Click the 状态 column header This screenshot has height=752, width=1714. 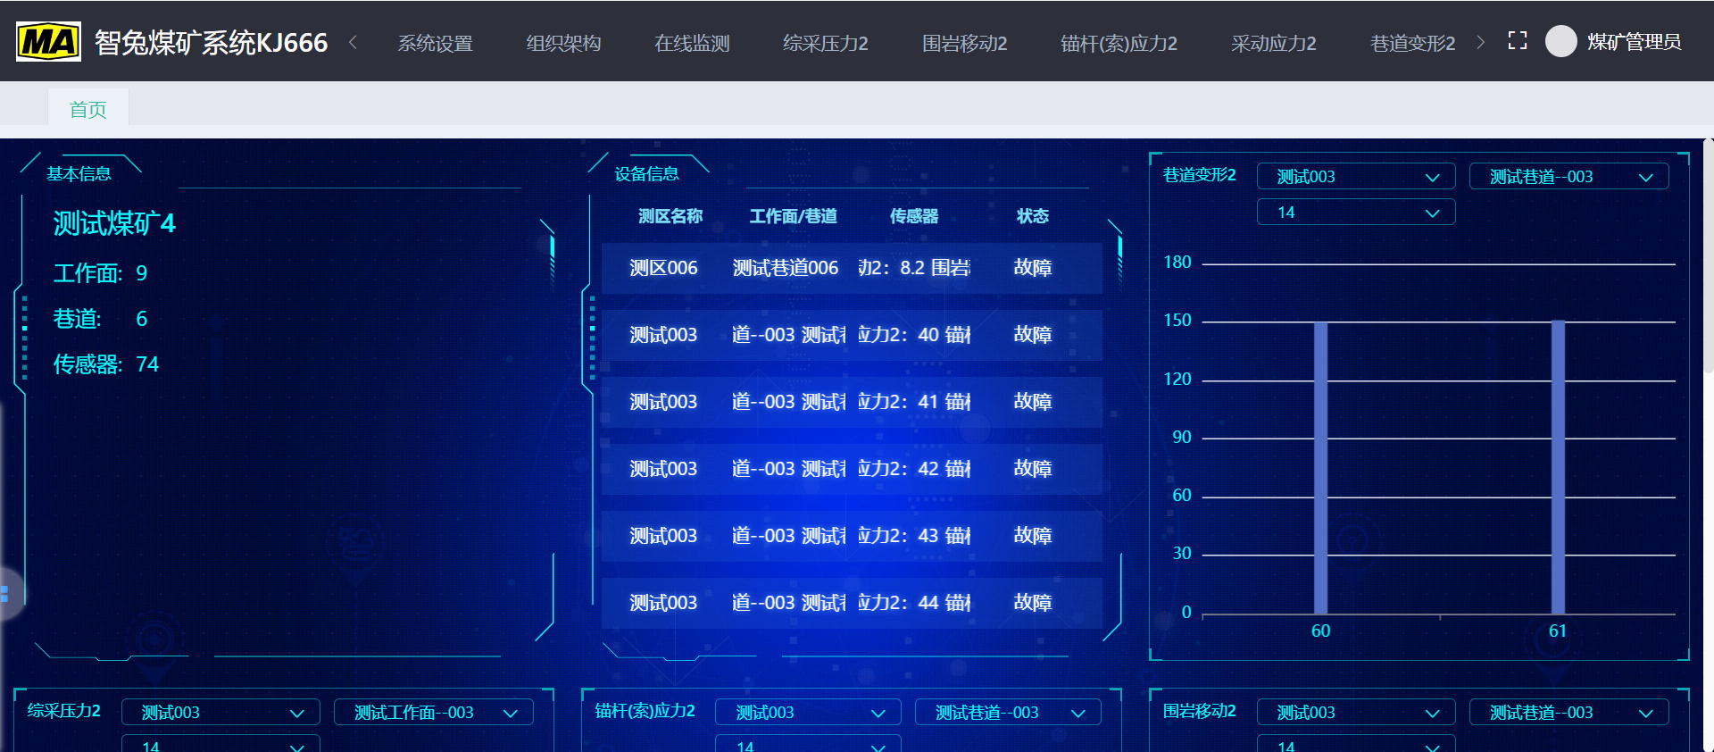click(x=1033, y=216)
